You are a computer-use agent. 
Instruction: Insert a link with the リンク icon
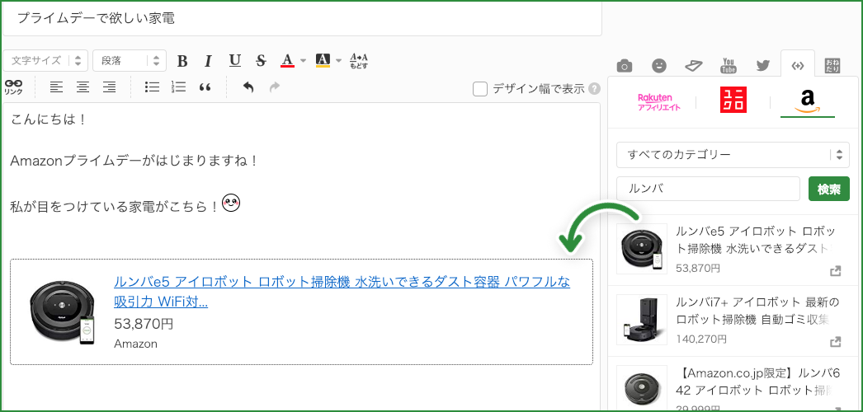click(x=13, y=87)
